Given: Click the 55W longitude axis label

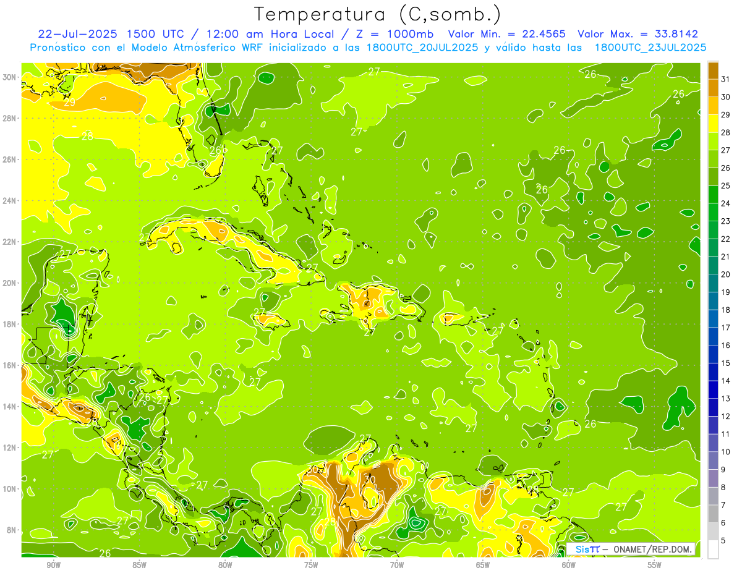Looking at the screenshot, I should pos(655,565).
